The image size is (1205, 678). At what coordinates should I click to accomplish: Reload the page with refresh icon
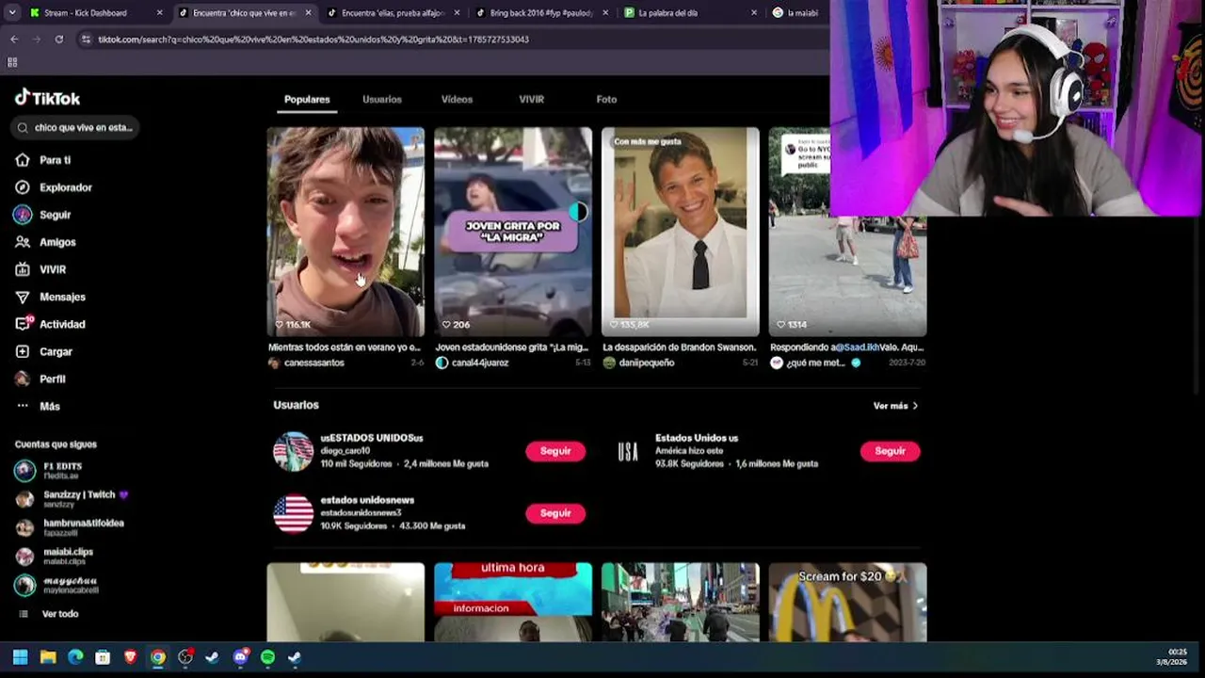click(58, 40)
